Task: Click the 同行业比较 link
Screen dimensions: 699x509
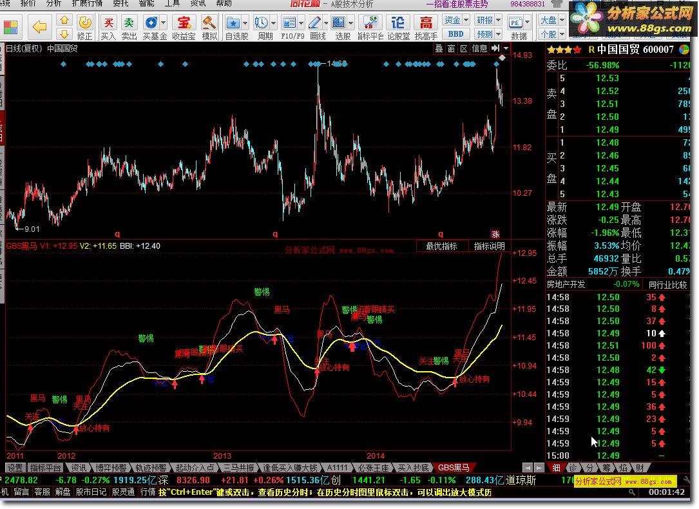Action: pos(668,284)
